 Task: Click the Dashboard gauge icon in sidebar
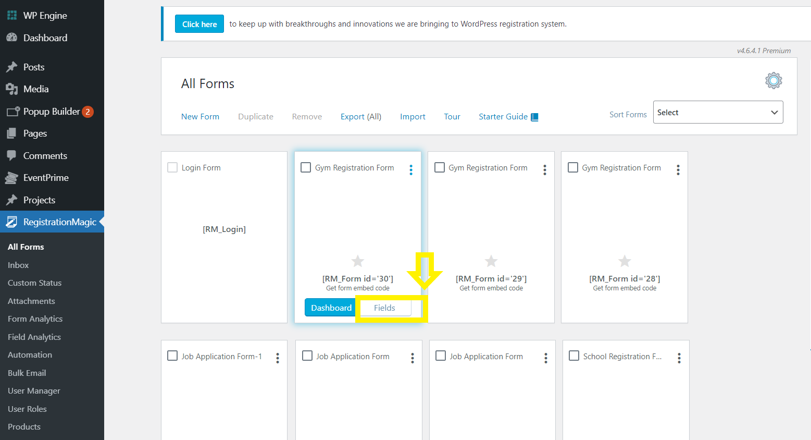click(x=12, y=38)
